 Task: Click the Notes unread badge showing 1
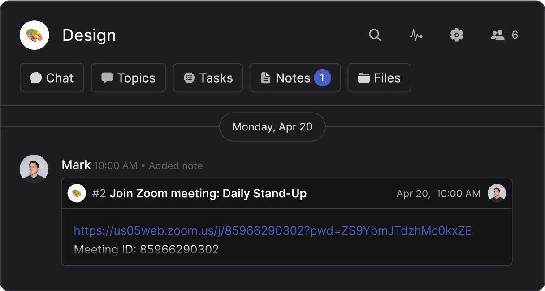pyautogui.click(x=322, y=77)
